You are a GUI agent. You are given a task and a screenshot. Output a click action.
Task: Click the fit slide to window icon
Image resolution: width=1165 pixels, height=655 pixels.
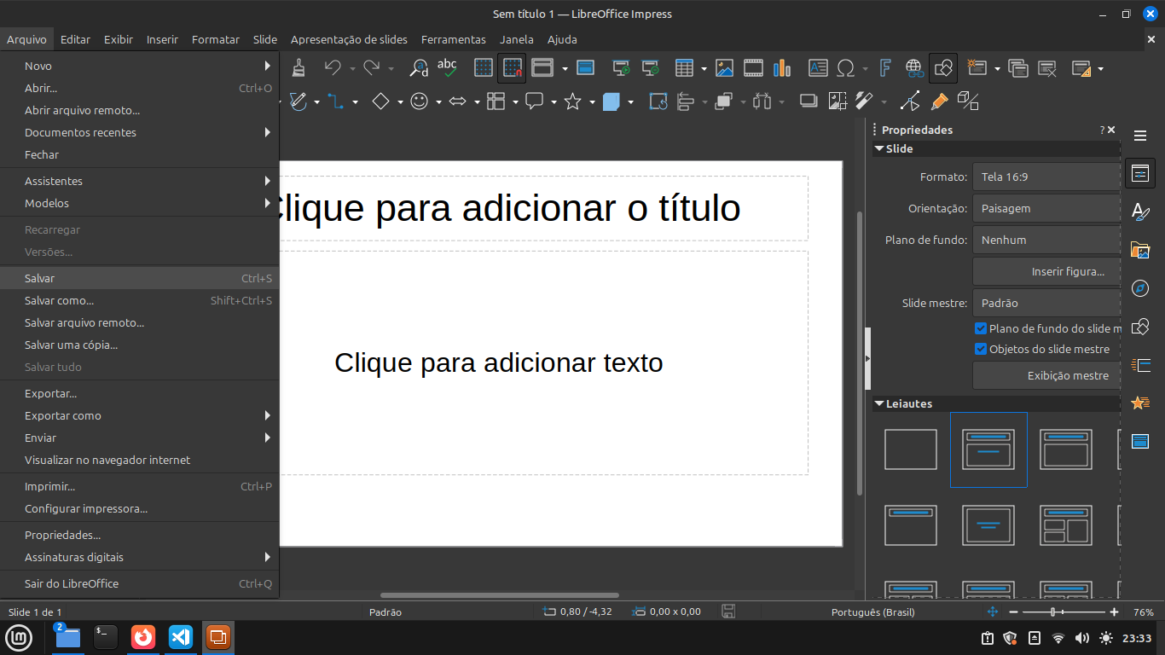pyautogui.click(x=993, y=612)
